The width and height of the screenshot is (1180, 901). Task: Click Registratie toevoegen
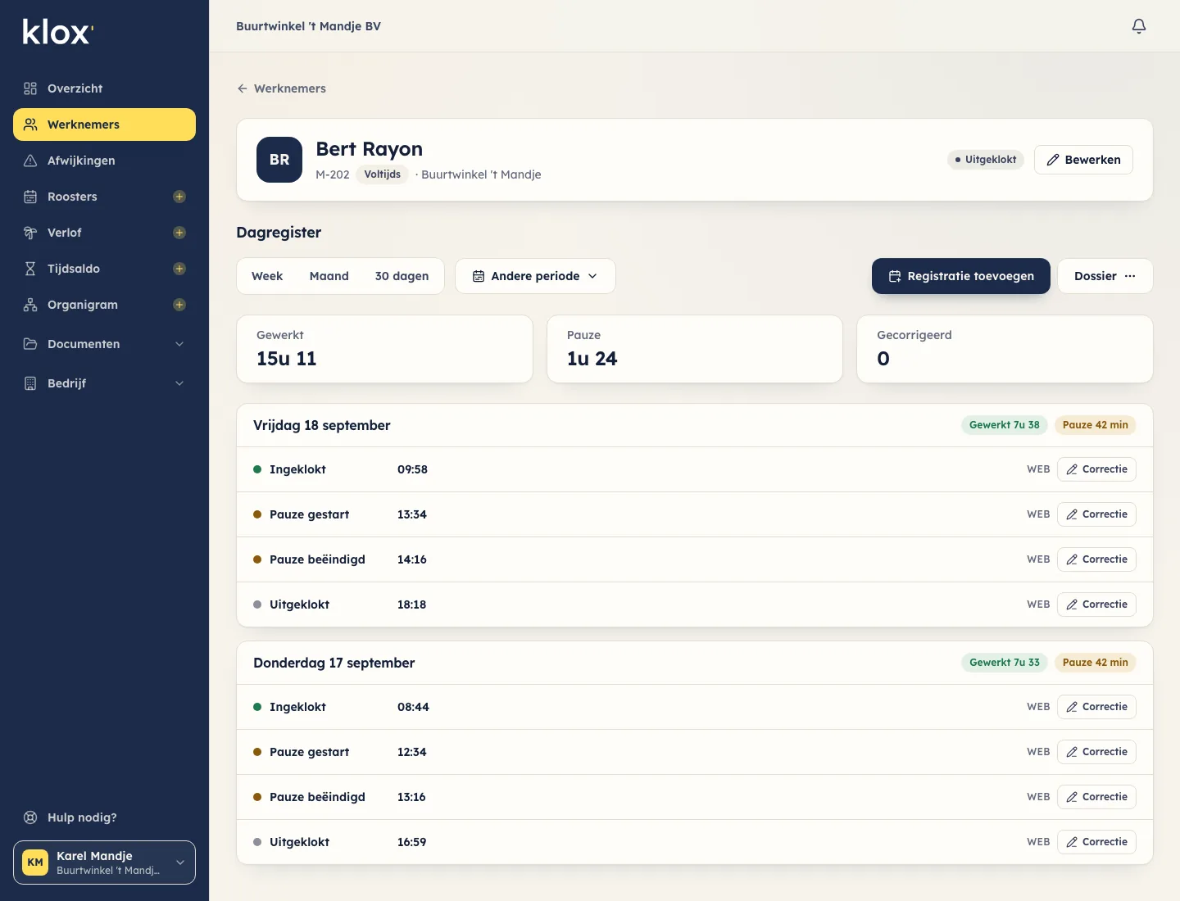960,276
